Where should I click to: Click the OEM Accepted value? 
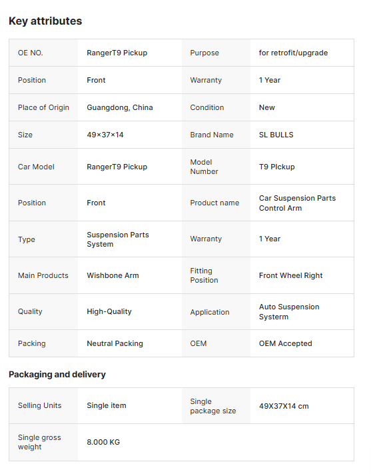(x=285, y=344)
